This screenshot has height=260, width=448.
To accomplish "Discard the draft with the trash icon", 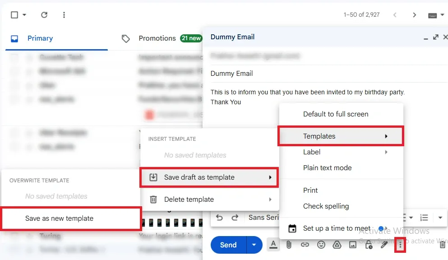I will tap(442, 245).
